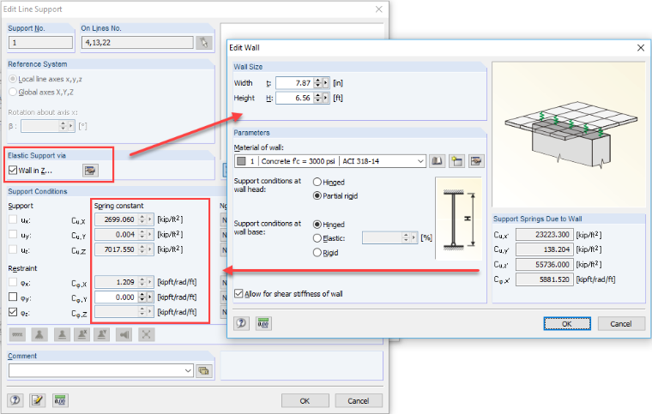652x414 pixels.
Task: Open help icon in Edit Wall dialog
Action: coord(241,323)
